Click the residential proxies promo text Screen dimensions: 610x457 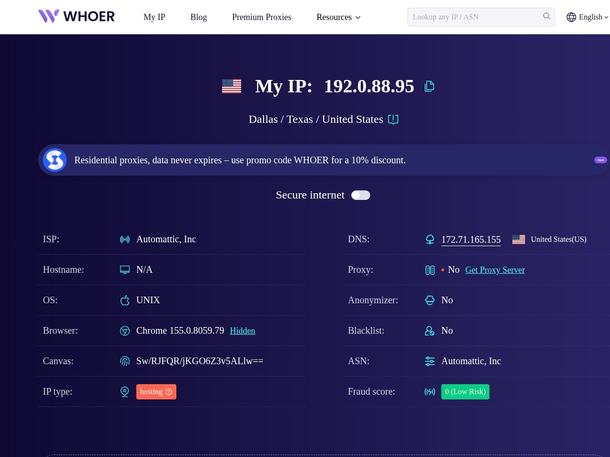coord(240,160)
